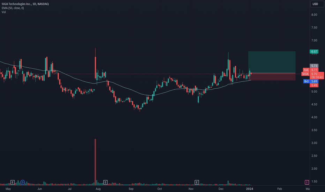The image size is (325, 192).
Task: Click the gray 5.73 entry price label
Action: [314, 66]
